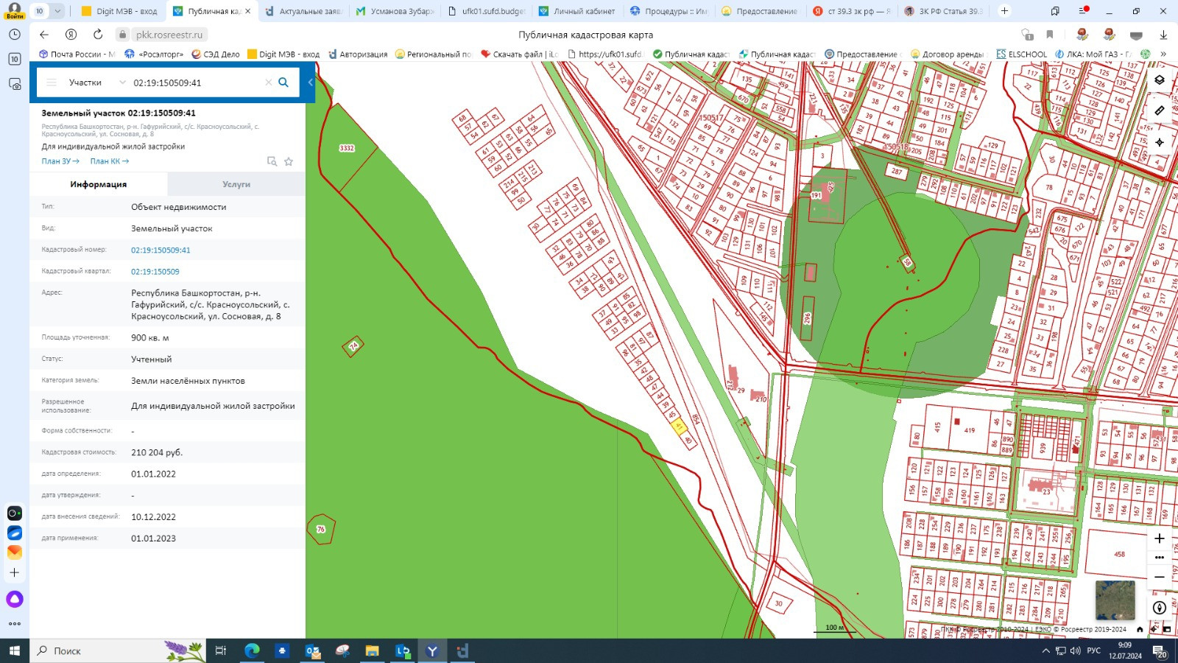
Task: Zoom out with the minus button
Action: pos(1160,577)
